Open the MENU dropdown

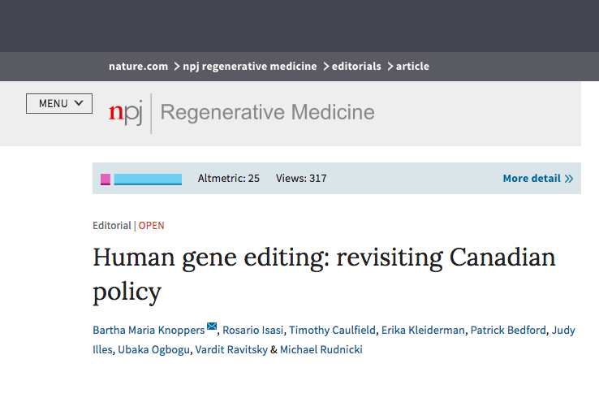click(59, 104)
